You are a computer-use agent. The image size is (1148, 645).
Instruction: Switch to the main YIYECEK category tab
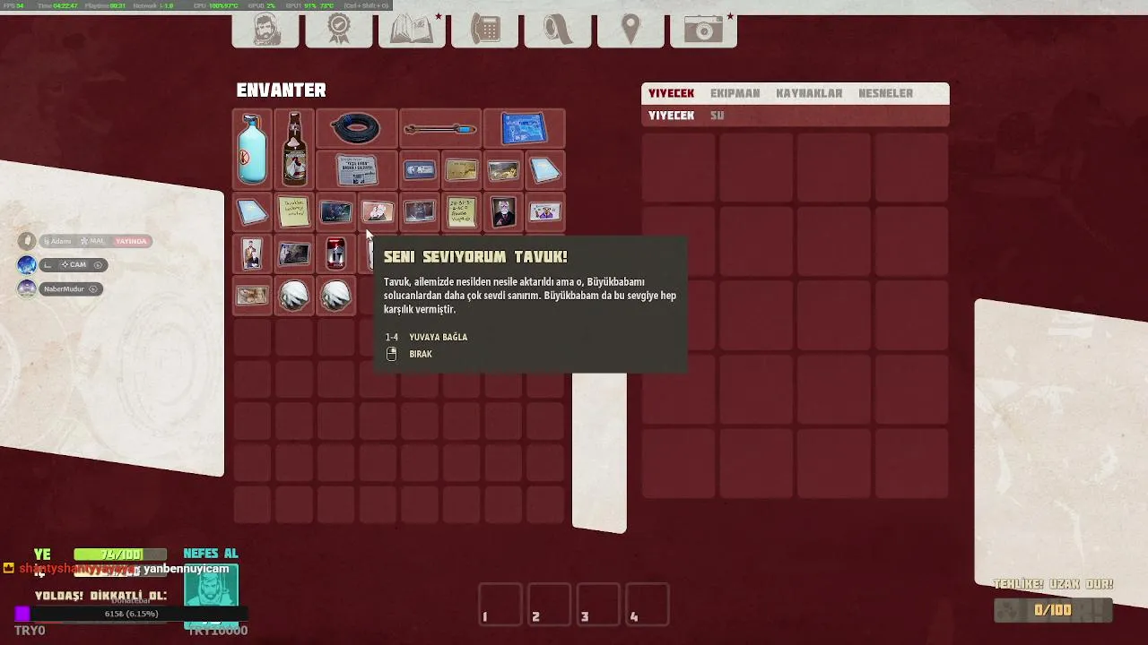671,93
